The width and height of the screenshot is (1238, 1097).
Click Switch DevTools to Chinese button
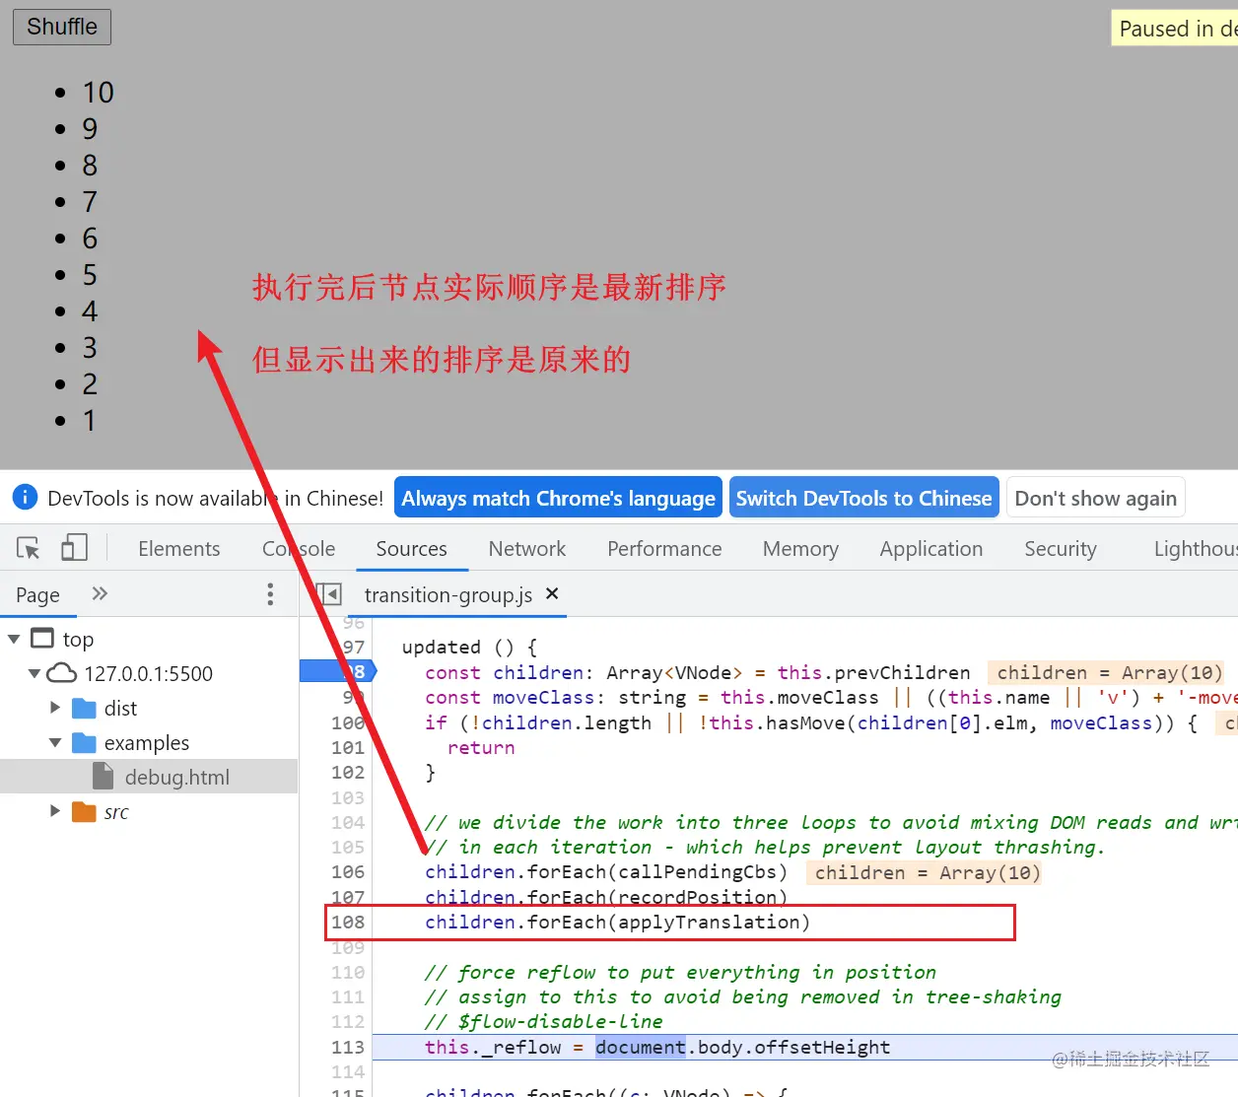pyautogui.click(x=863, y=498)
